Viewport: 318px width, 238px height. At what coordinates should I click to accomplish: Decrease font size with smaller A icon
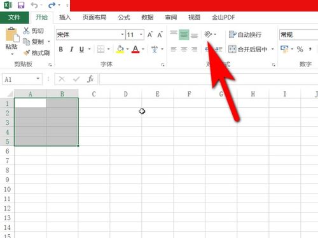click(x=160, y=34)
